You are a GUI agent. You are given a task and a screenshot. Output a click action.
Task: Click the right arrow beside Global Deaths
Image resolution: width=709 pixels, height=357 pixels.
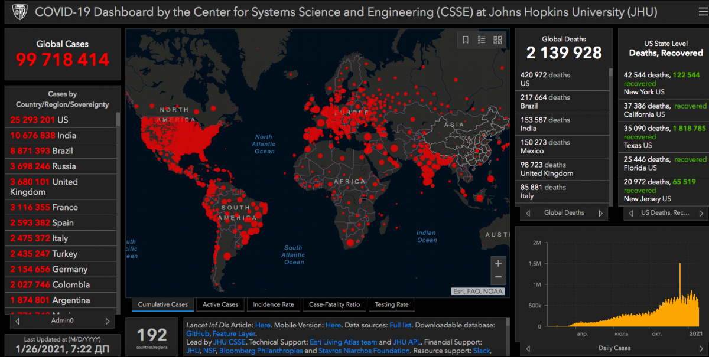601,213
